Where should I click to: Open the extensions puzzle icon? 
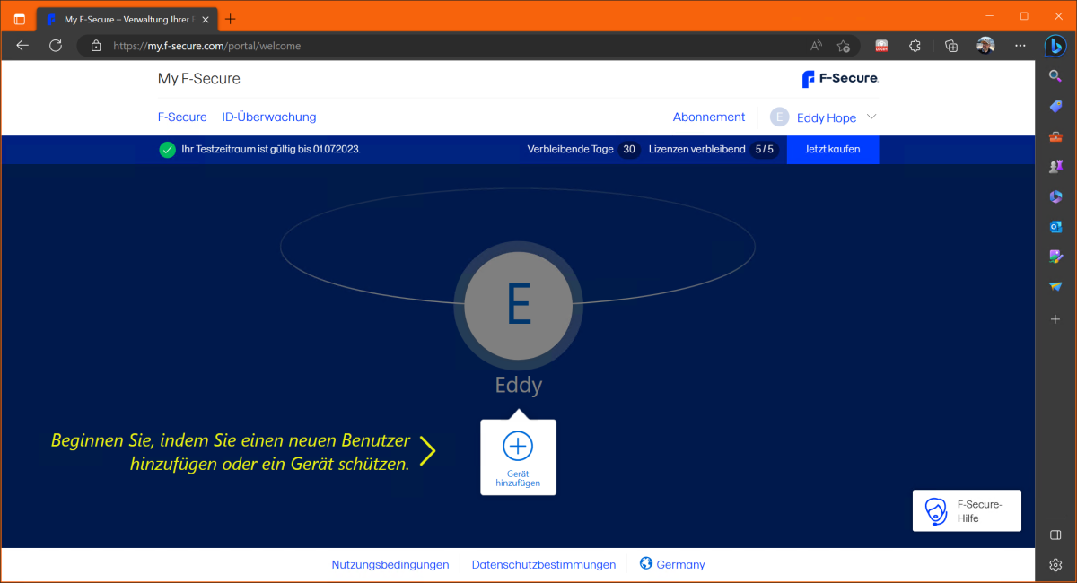click(915, 46)
